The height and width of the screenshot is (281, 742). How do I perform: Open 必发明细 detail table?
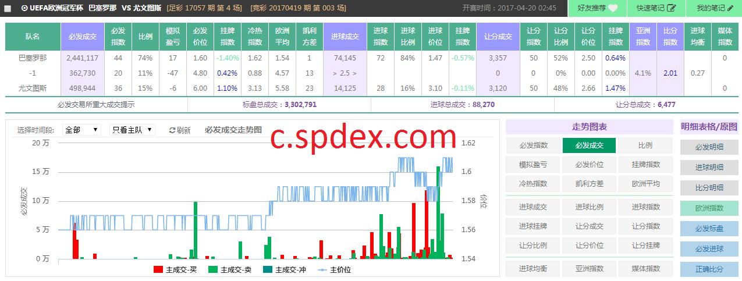[x=709, y=147]
